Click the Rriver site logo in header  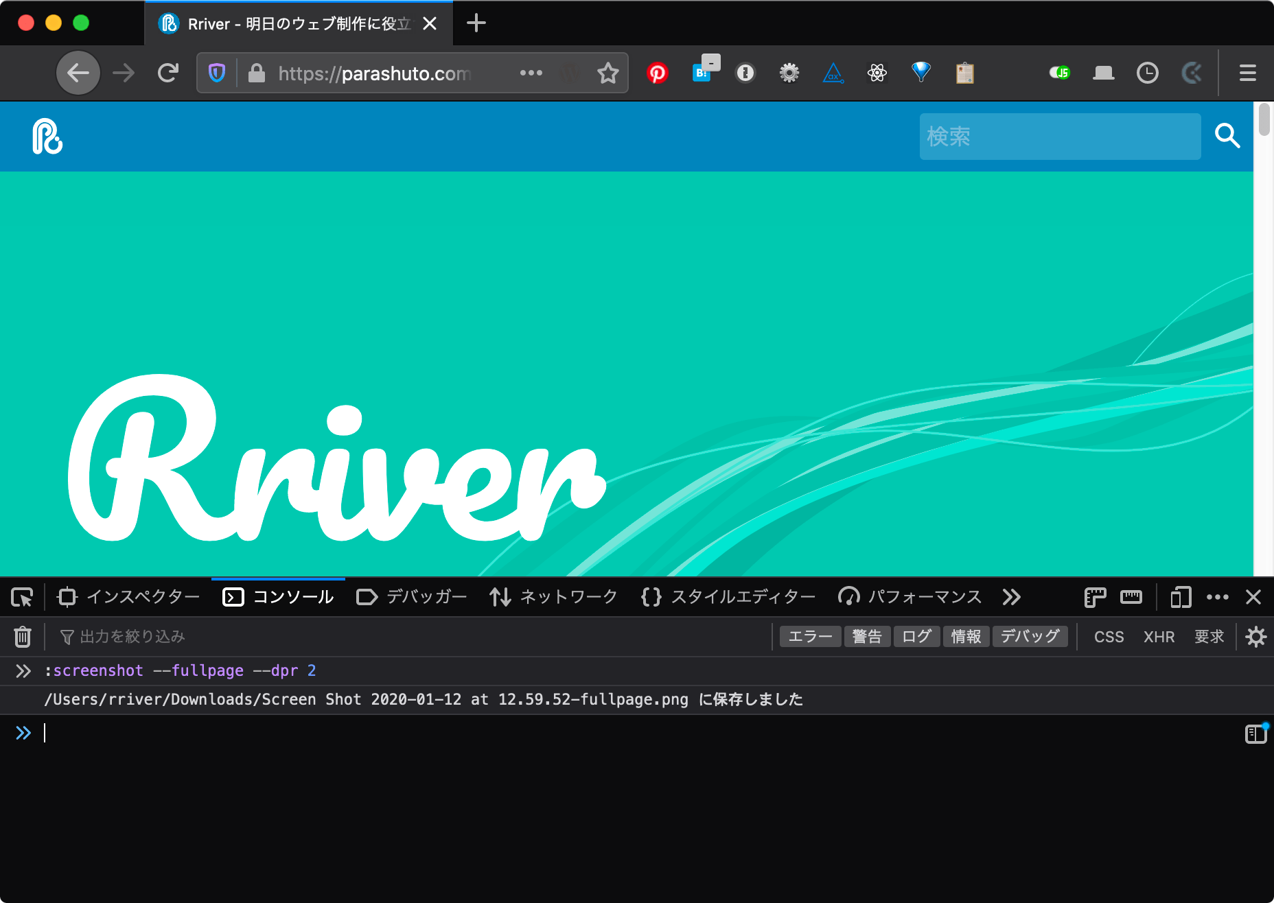[x=47, y=137]
